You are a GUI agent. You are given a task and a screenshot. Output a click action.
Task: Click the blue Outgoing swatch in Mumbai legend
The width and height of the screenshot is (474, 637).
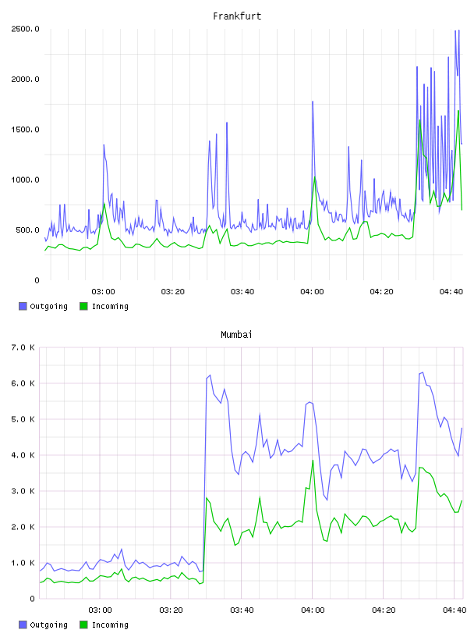tap(23, 625)
